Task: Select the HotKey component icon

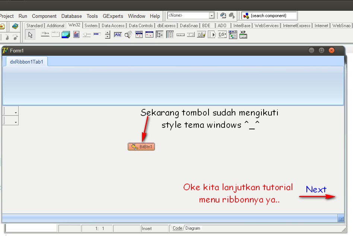Action: pos(118,34)
